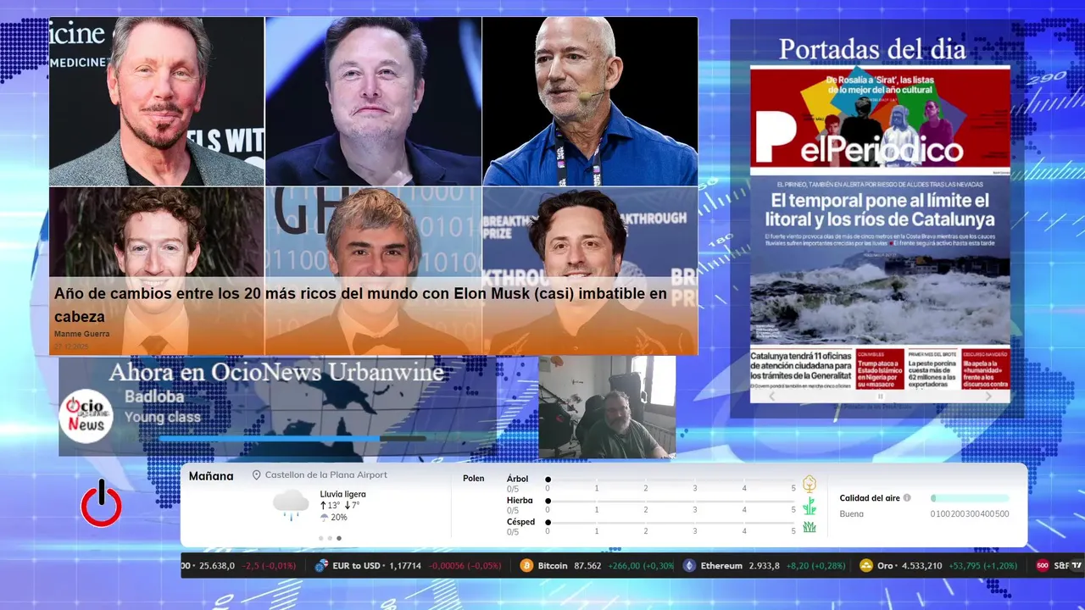Click the Césped grass pollen icon

810,527
